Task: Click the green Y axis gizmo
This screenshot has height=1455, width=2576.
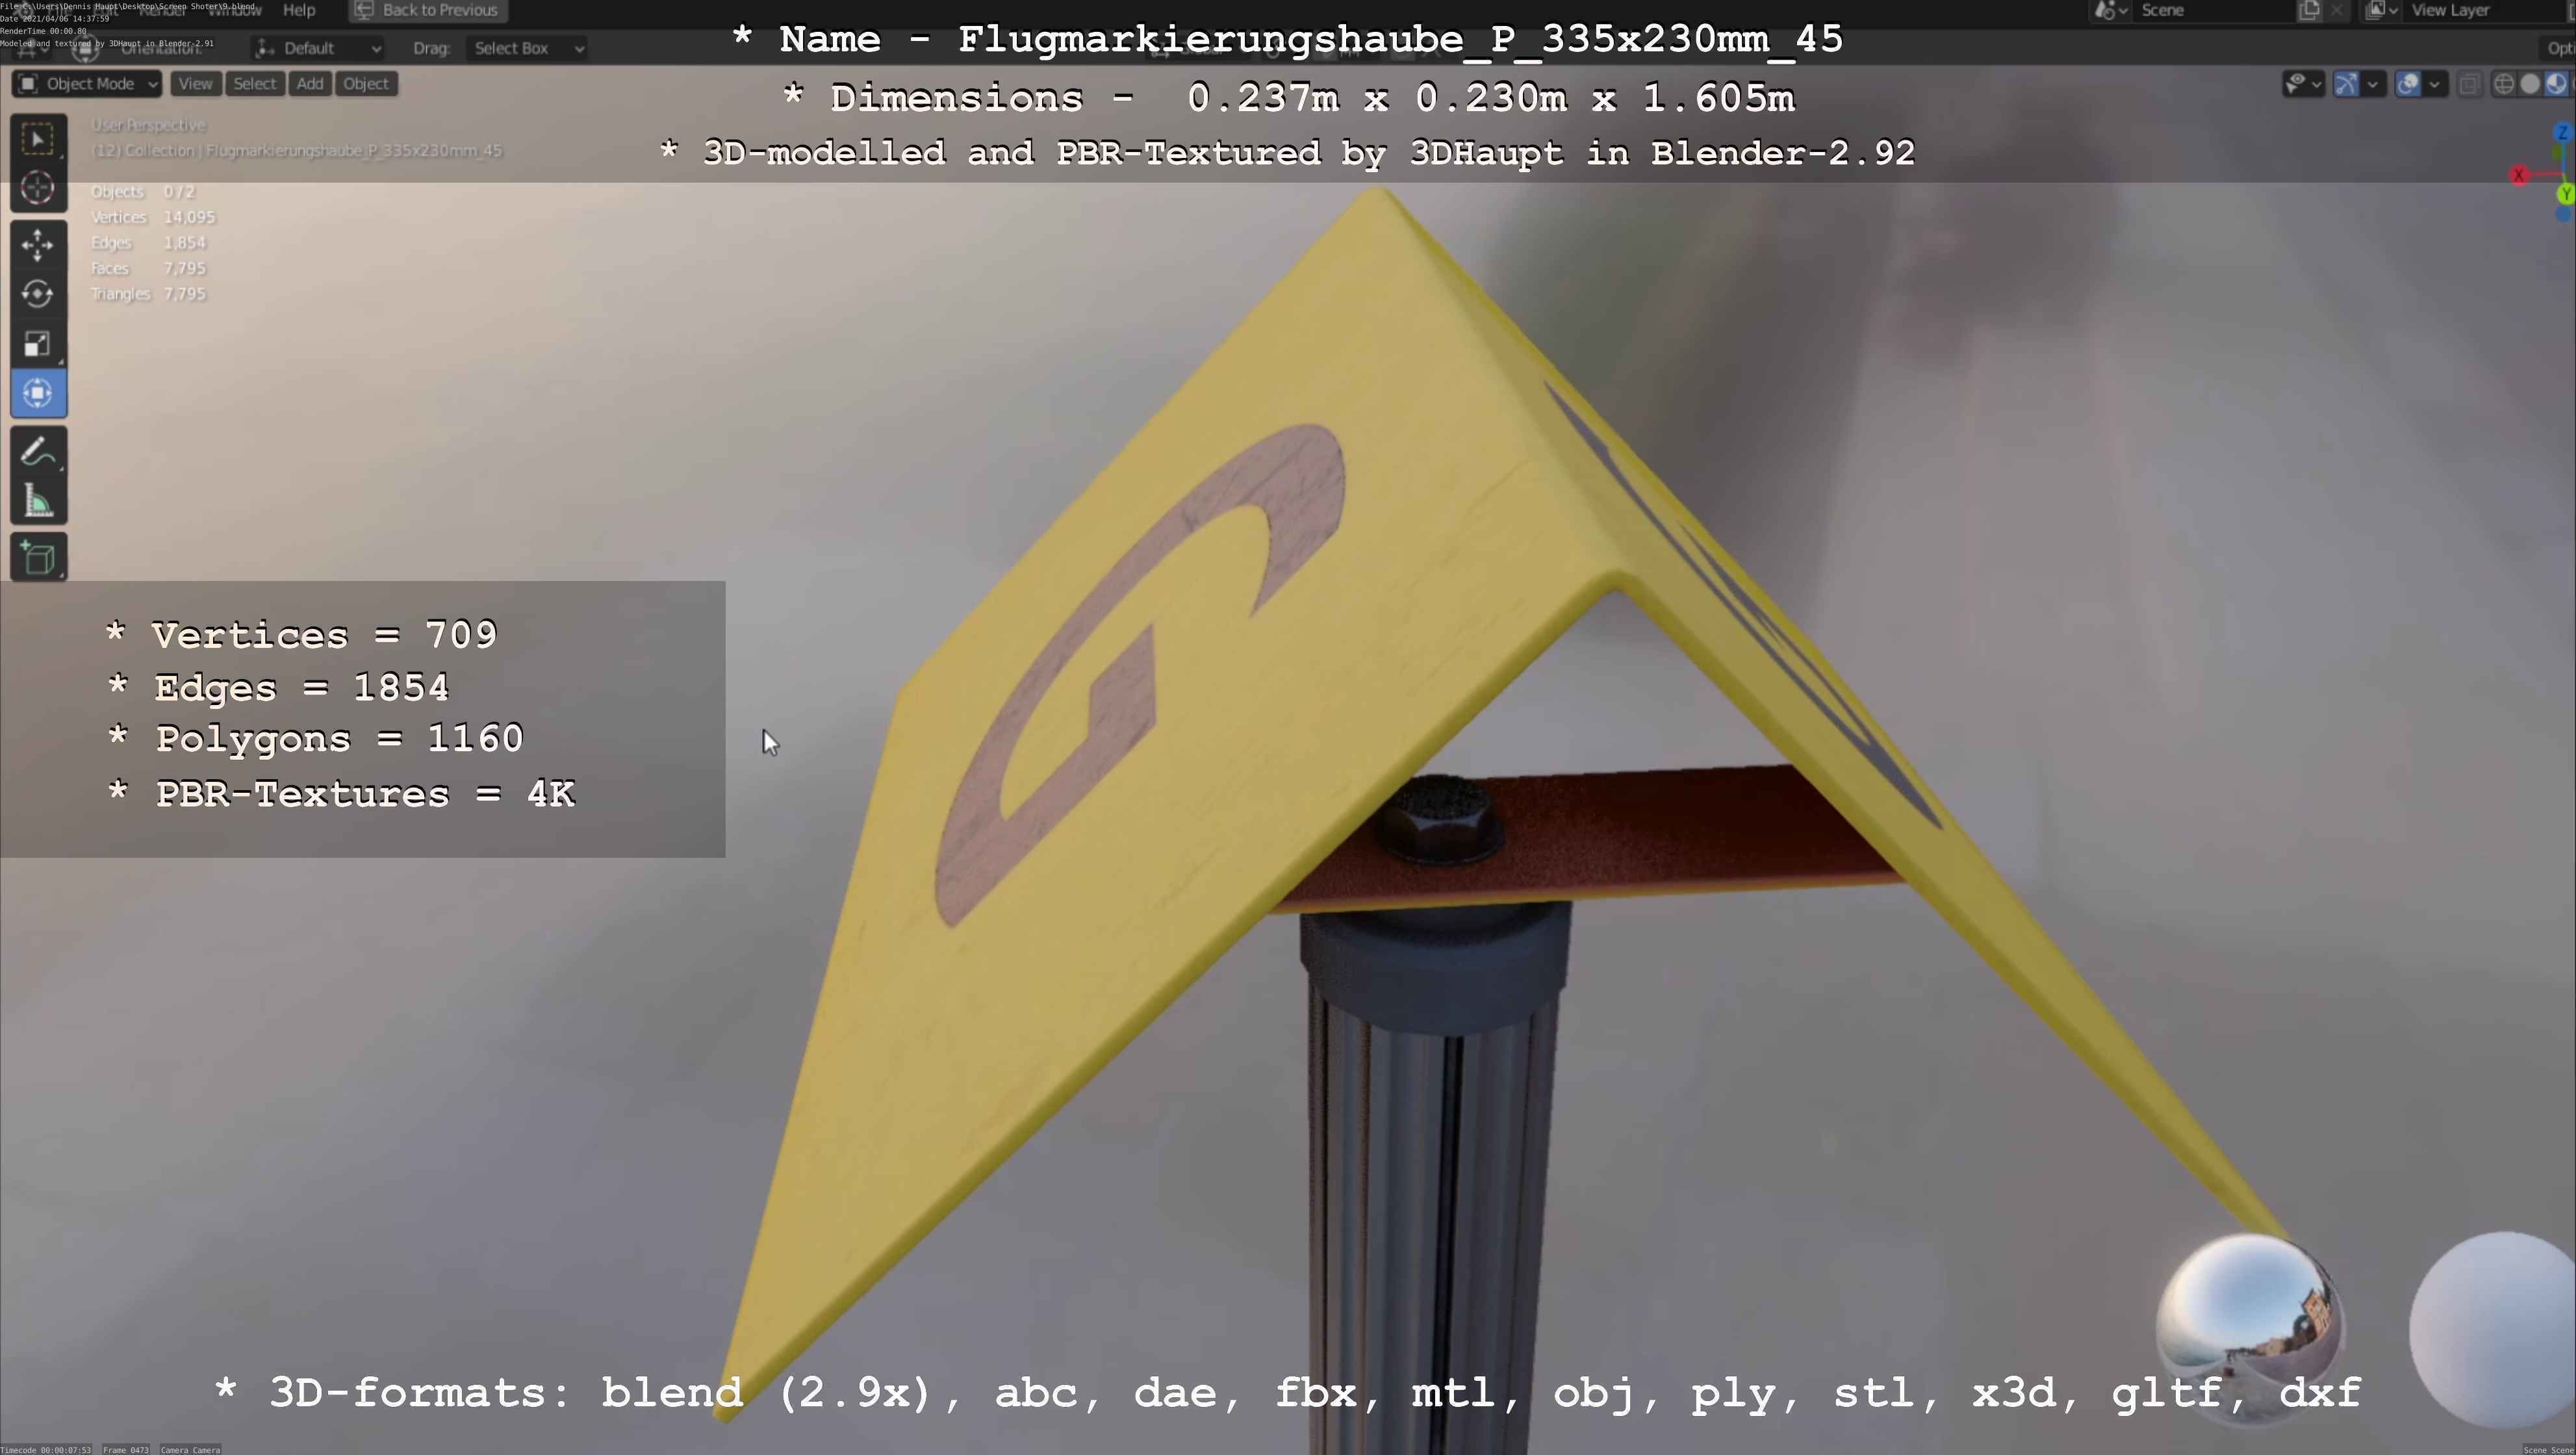Action: point(2566,194)
